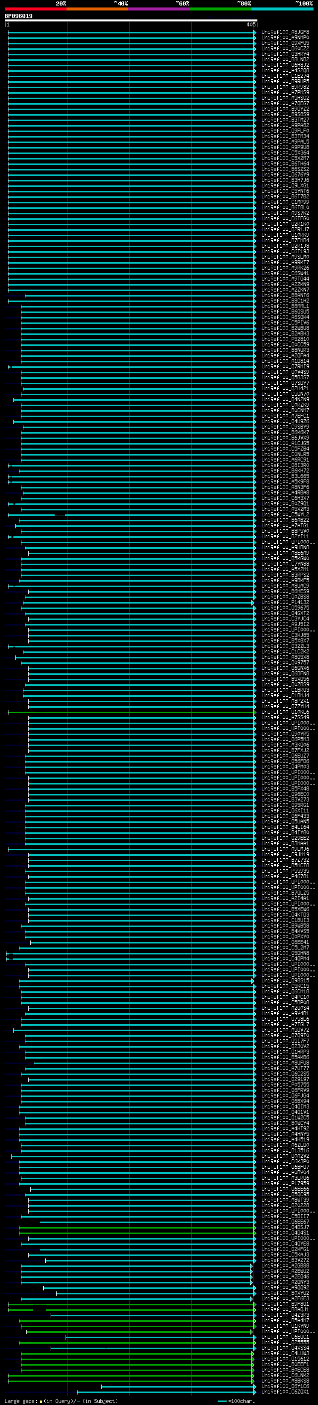Select hit UniRef100_Q90YR5

coord(285,734)
